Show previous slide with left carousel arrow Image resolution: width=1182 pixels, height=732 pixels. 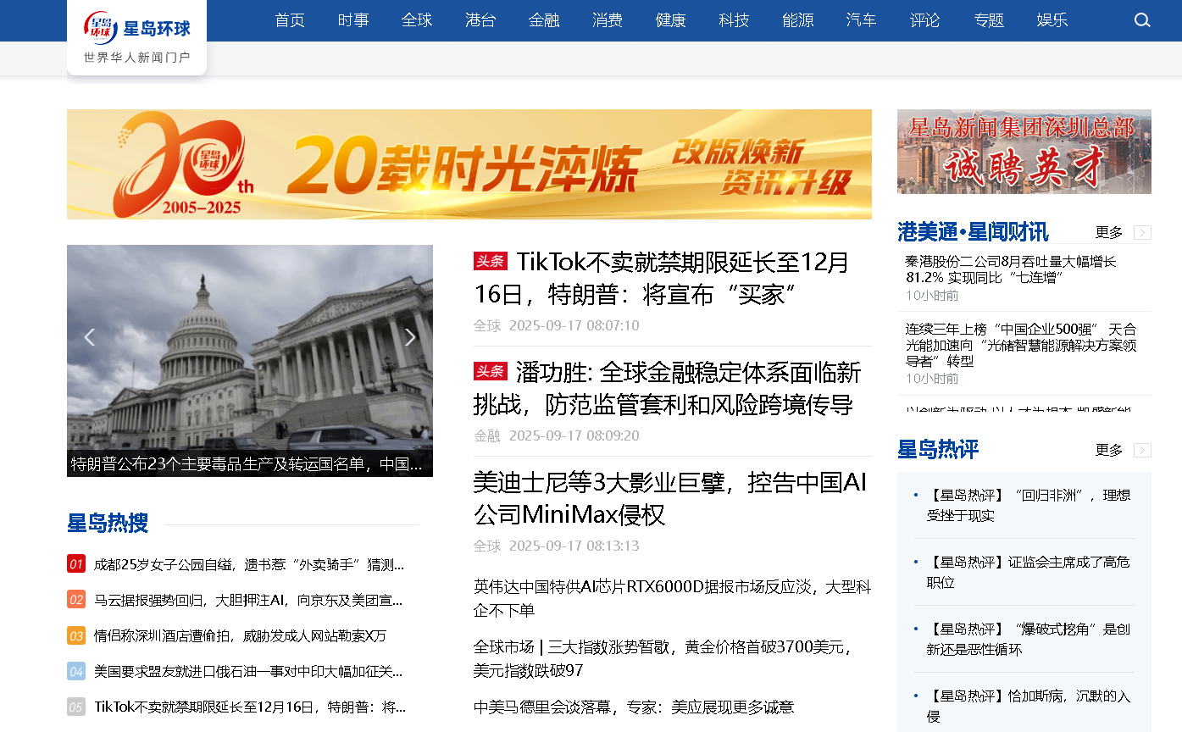tap(89, 337)
